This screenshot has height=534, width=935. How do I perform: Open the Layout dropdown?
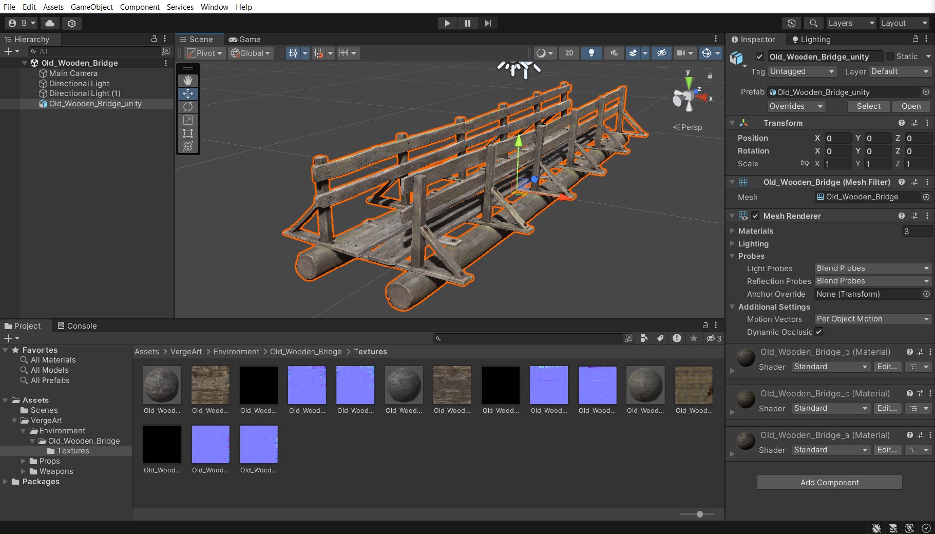pos(904,23)
